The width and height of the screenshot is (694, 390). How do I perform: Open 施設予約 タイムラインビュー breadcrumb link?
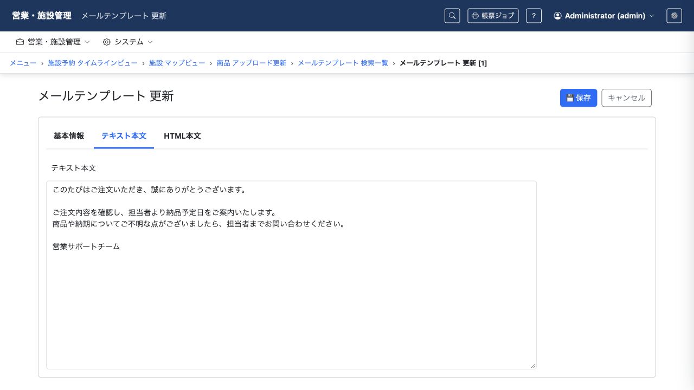93,63
